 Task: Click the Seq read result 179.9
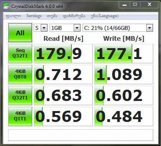63,54
